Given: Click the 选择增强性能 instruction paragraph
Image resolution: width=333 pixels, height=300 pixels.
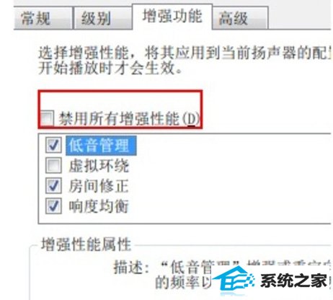Looking at the screenshot, I should click(x=185, y=61).
